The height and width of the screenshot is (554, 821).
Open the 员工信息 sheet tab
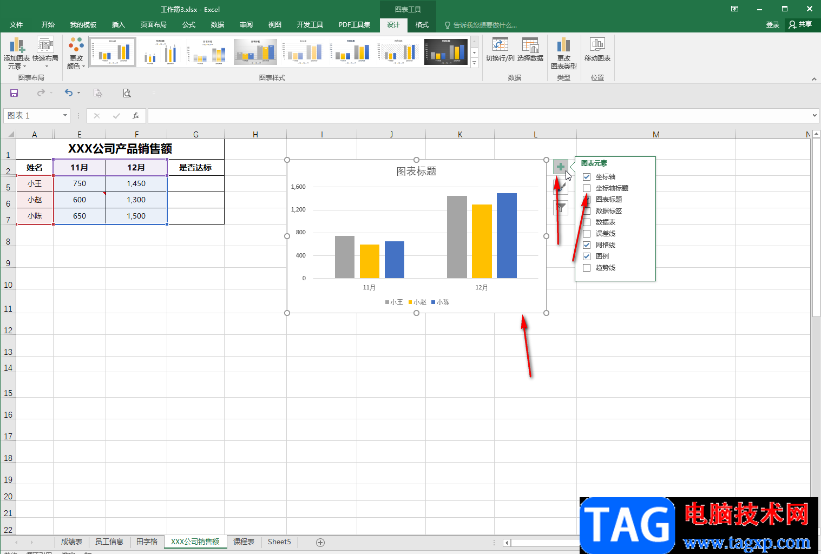109,542
